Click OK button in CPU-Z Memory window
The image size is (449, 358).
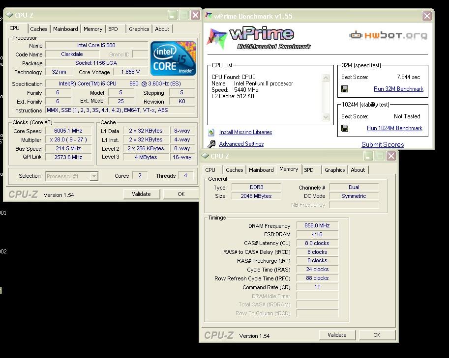[377, 335]
